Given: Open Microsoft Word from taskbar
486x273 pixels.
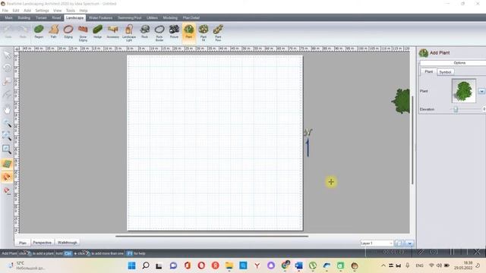Looking at the screenshot, I should pyautogui.click(x=298, y=265).
